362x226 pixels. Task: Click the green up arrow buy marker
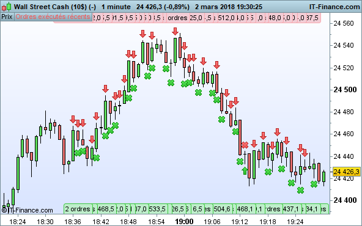click(x=245, y=170)
